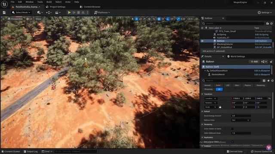Open the Location type dropdown

tap(211, 98)
